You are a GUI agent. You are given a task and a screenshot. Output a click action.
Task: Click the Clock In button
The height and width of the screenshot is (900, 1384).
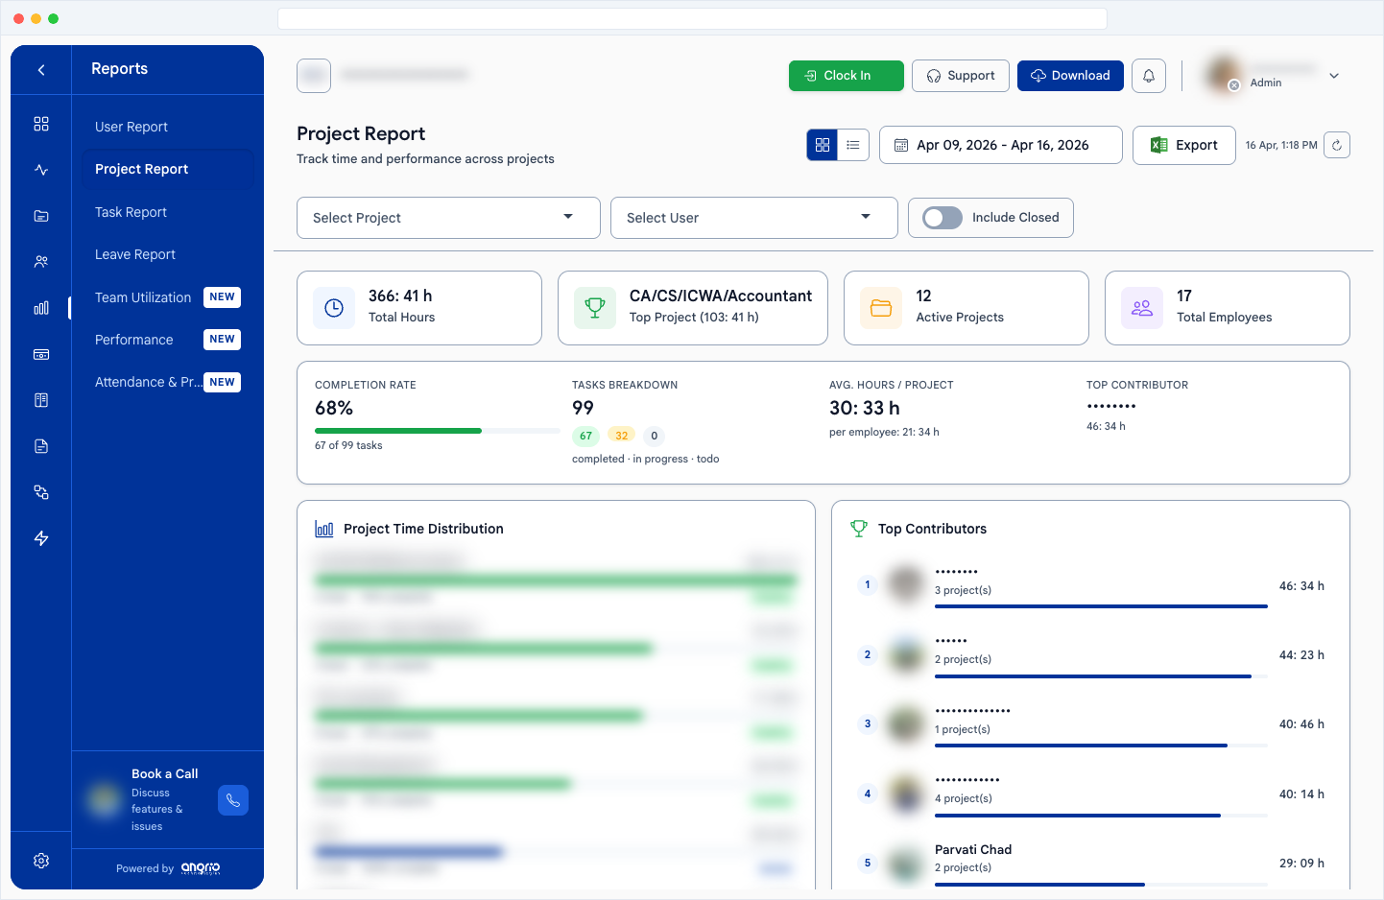pos(846,75)
